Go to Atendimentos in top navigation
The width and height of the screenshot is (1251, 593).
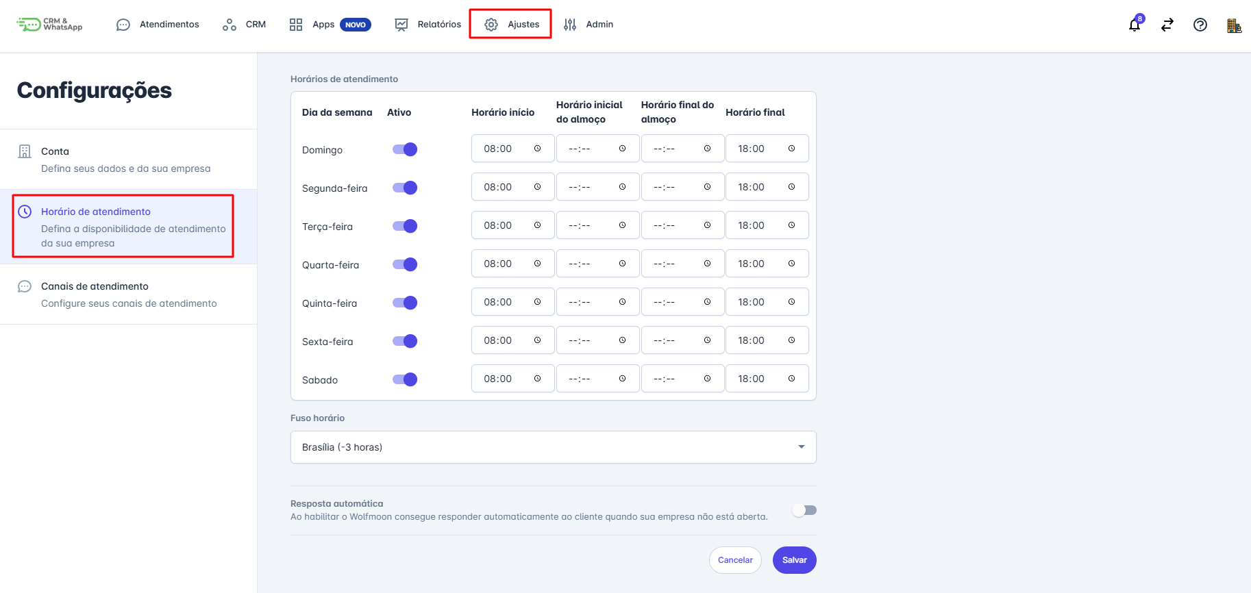[158, 25]
